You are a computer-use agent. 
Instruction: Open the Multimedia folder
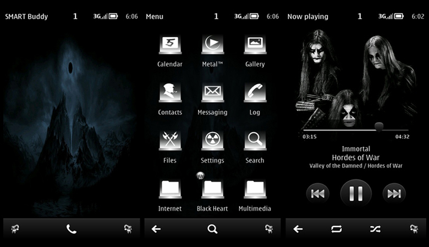255,189
